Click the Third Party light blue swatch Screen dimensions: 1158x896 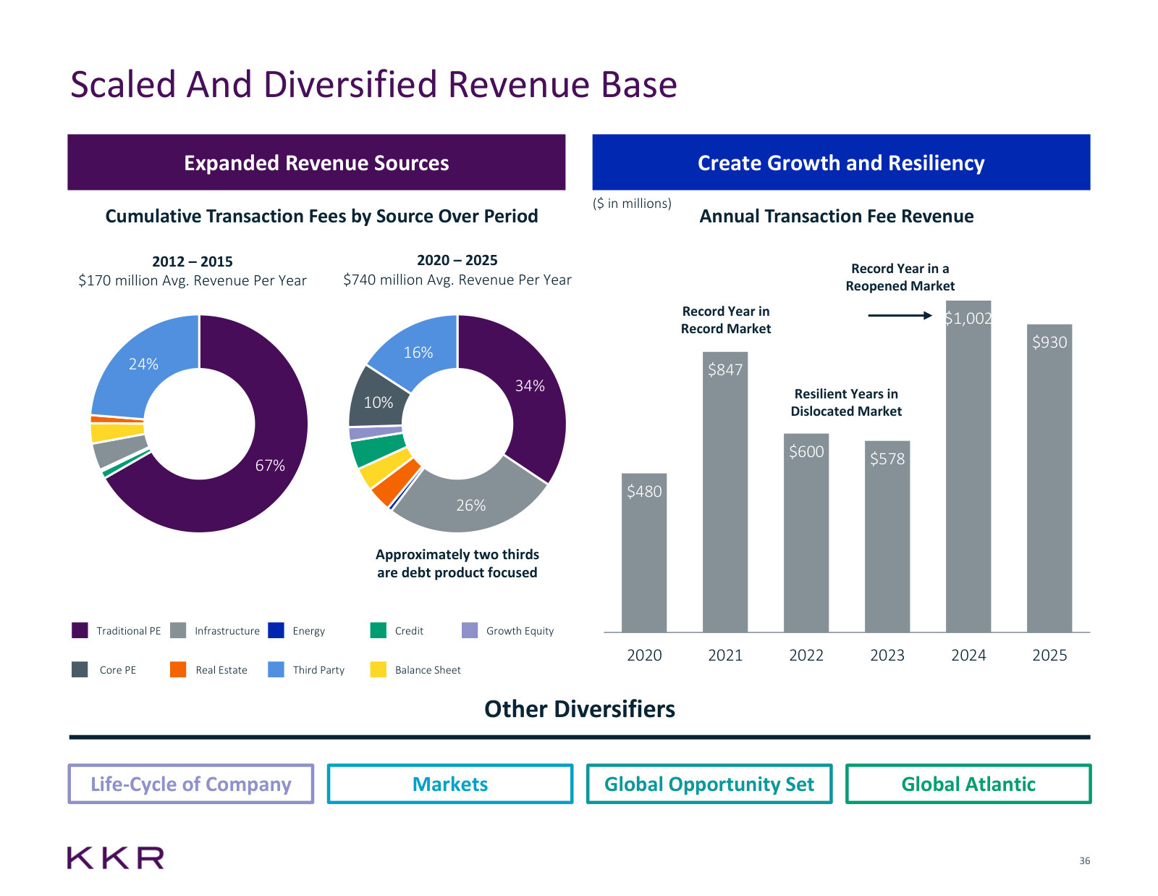click(276, 669)
